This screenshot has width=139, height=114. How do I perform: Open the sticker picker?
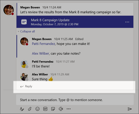[x=53, y=109]
